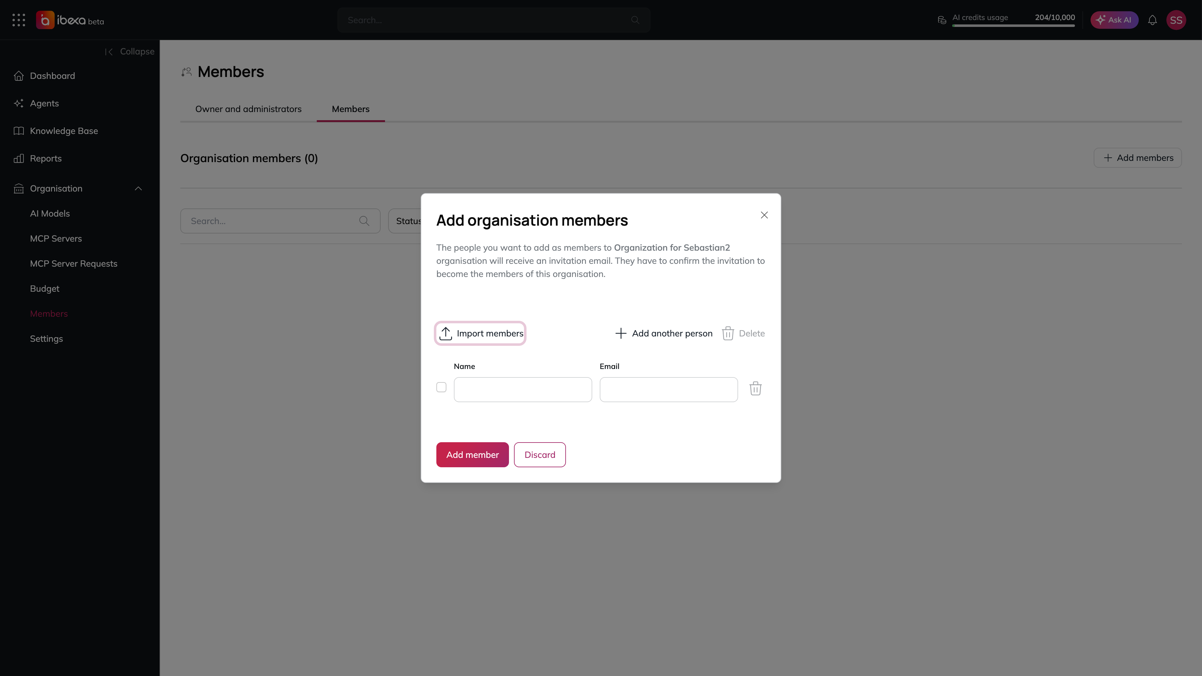This screenshot has height=676, width=1202.
Task: Open MCP Server Requests in sidebar
Action: coord(74,264)
